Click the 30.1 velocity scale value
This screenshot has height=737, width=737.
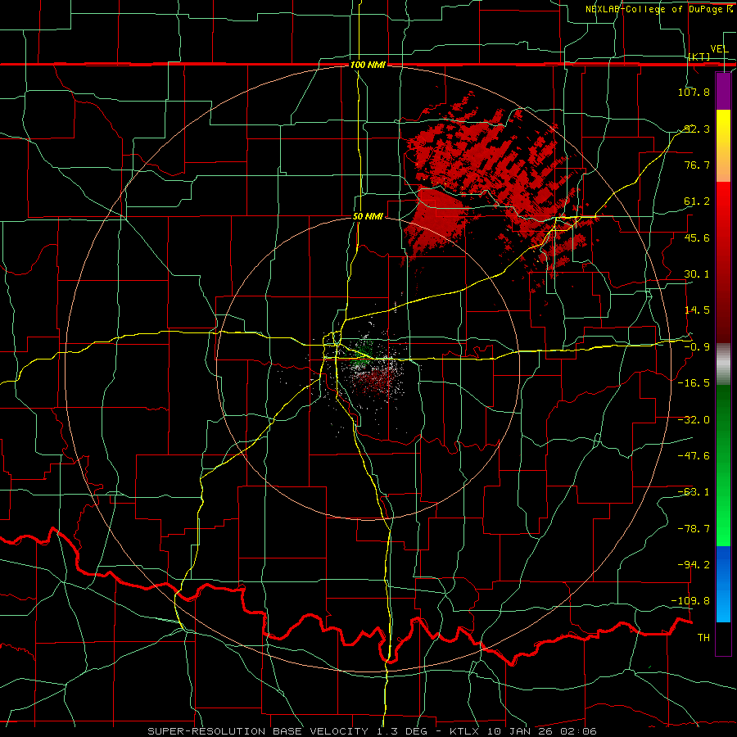697,274
